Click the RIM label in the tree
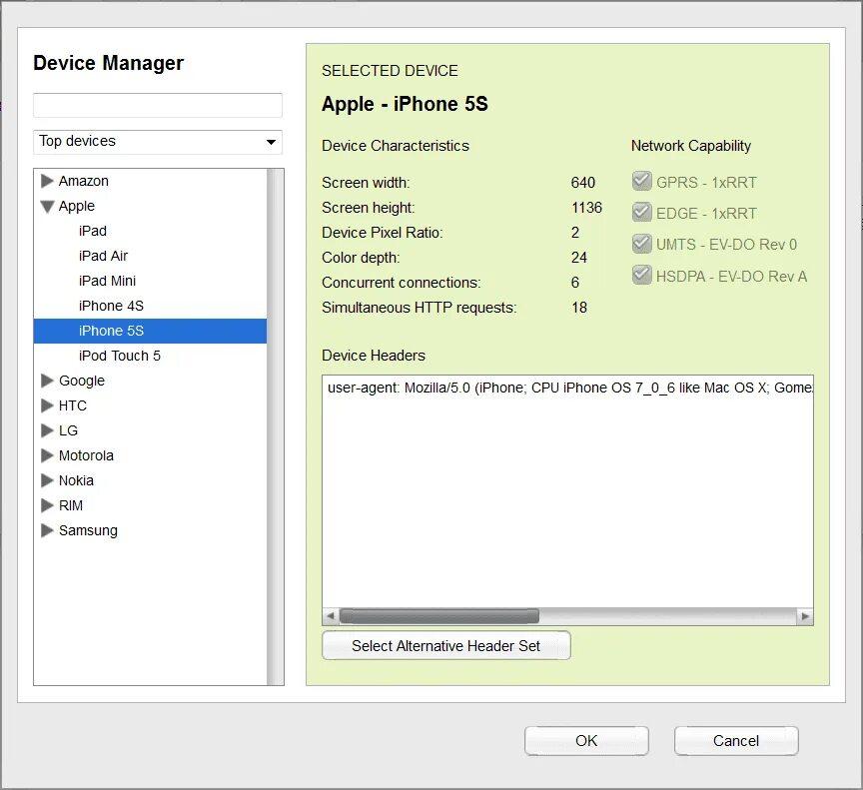Image resolution: width=863 pixels, height=790 pixels. coord(71,505)
